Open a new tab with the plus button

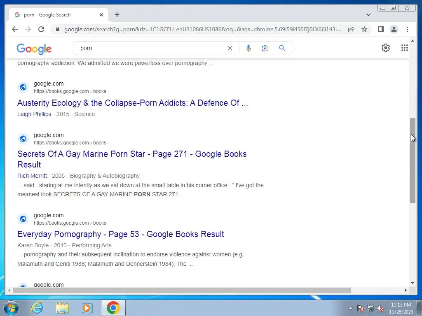(x=117, y=15)
